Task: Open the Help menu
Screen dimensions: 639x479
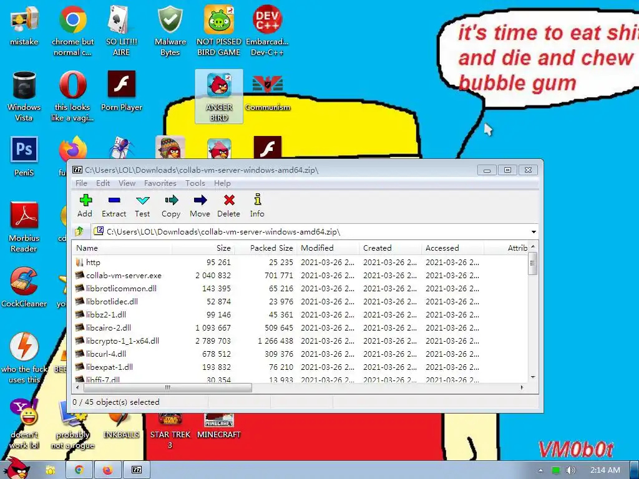Action: [x=222, y=183]
